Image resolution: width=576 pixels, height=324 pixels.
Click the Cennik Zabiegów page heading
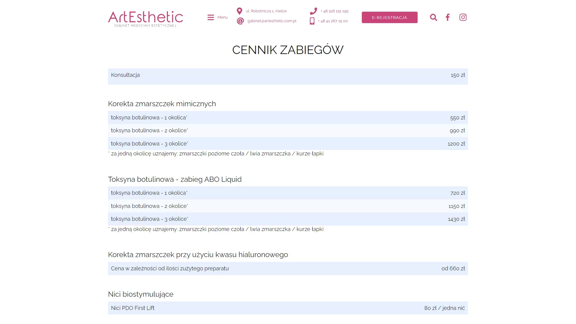pyautogui.click(x=288, y=50)
